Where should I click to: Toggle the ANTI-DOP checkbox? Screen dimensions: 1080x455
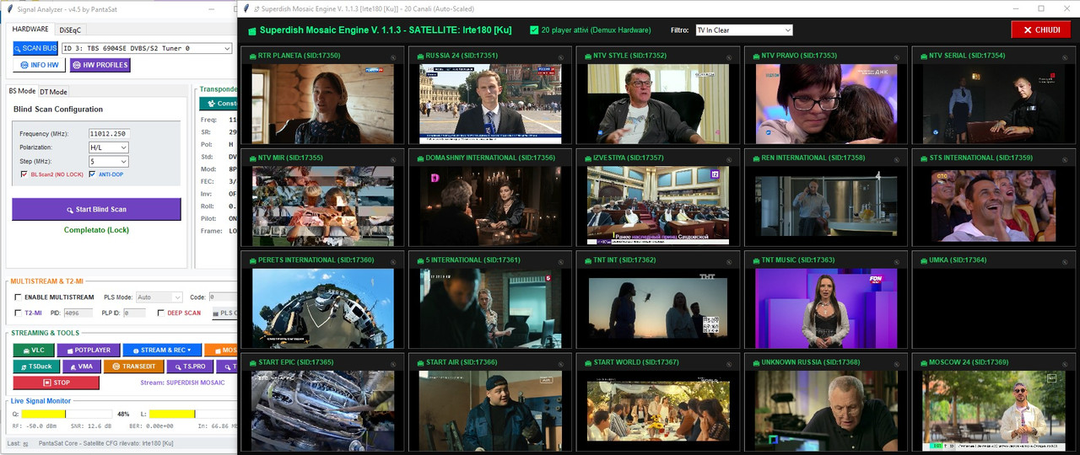92,174
